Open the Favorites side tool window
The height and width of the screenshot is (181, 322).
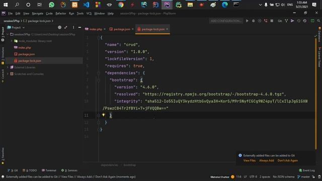(3, 156)
